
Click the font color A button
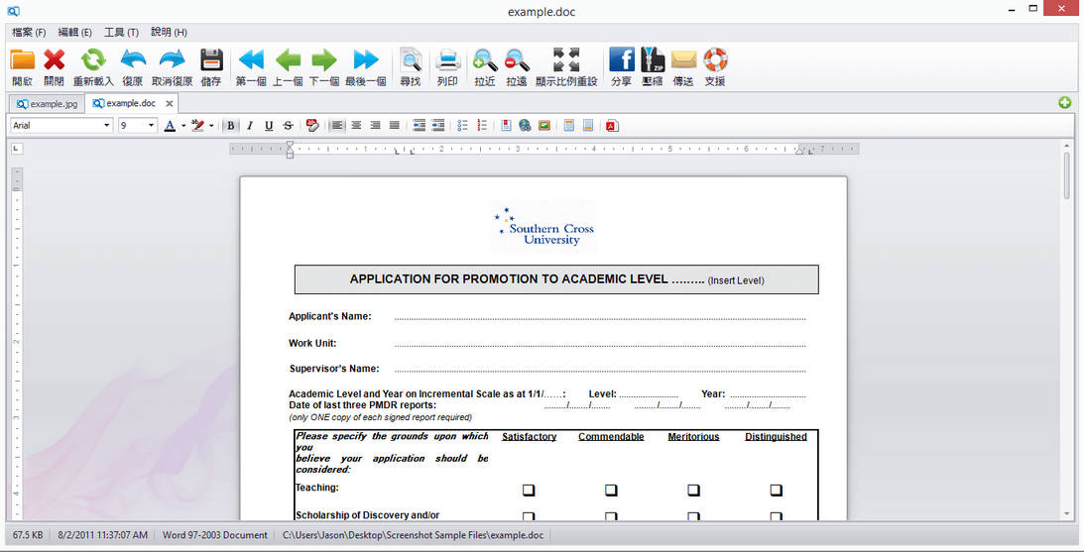pos(170,126)
